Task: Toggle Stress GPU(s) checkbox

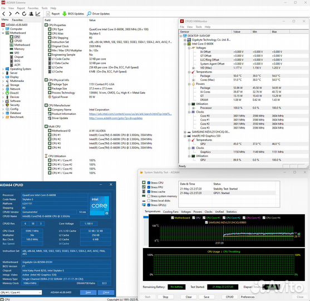Action: 149,205
